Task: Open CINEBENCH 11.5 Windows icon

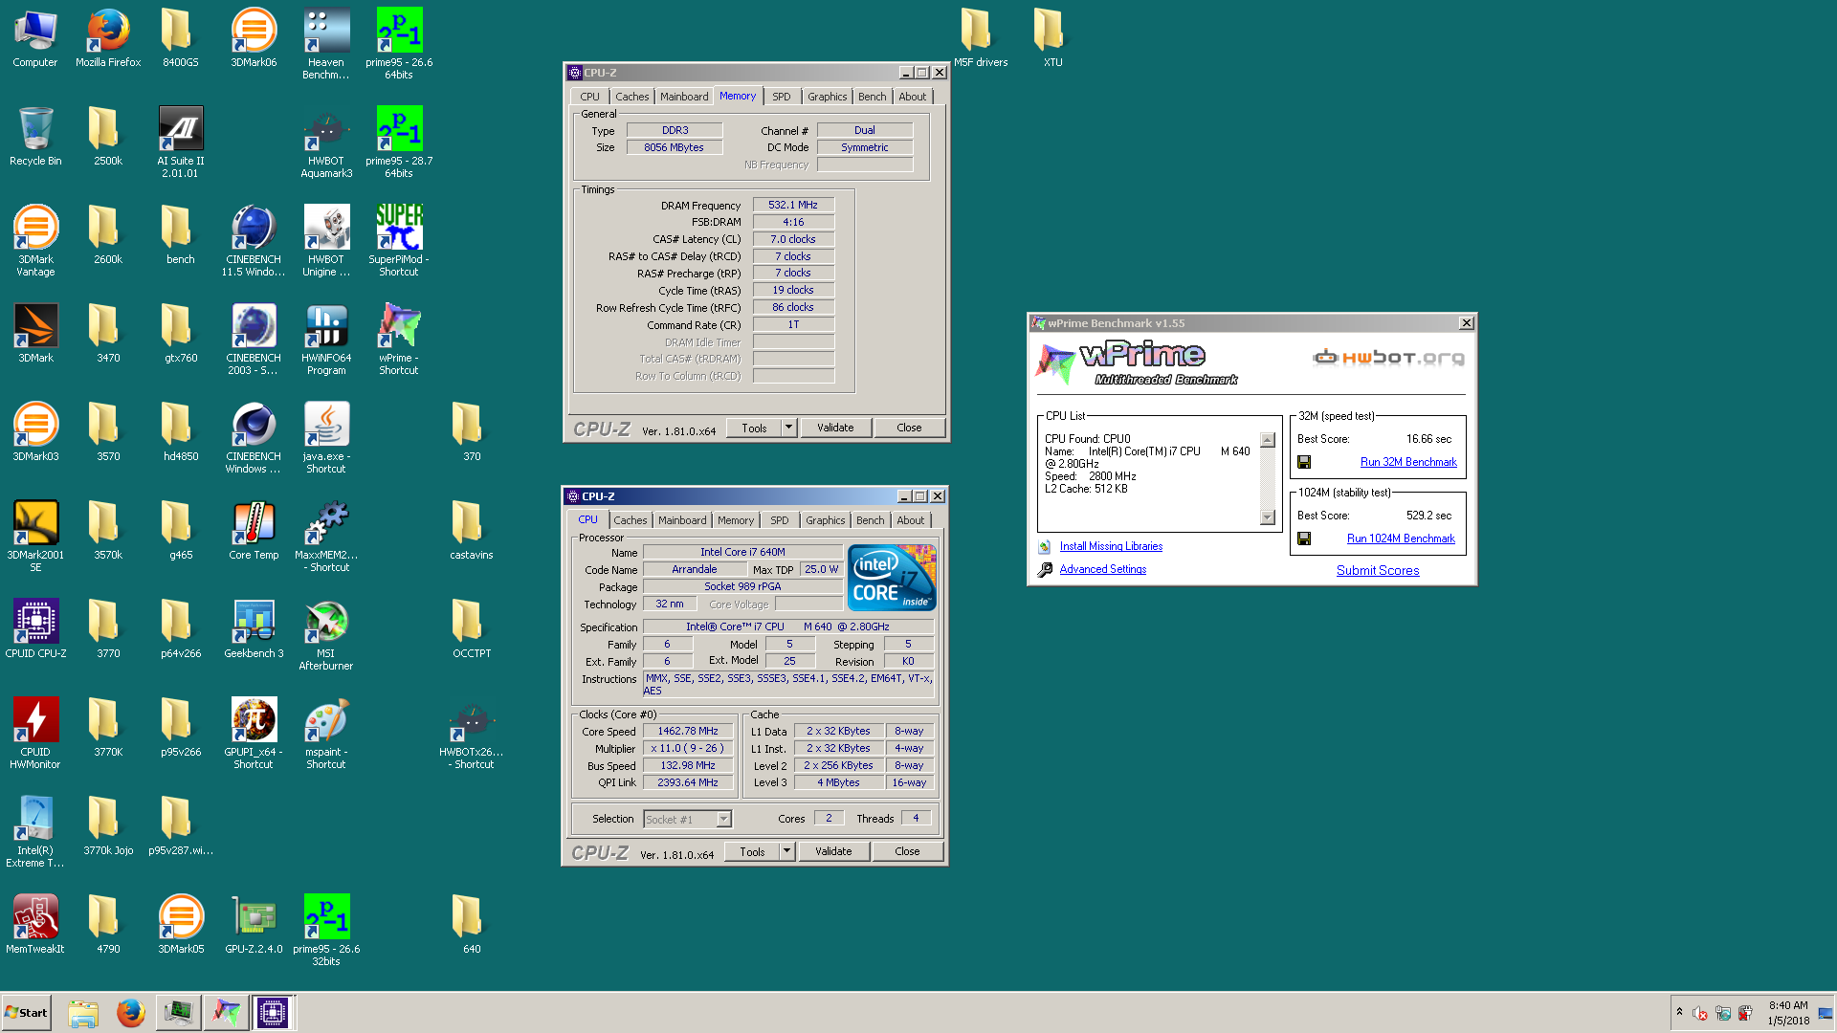Action: click(x=254, y=242)
